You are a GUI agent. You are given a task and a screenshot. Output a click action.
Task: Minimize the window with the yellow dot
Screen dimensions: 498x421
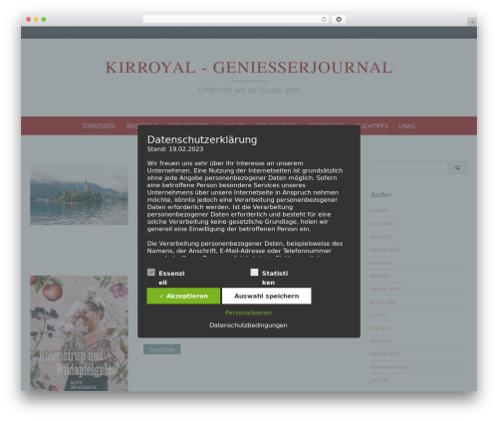point(36,19)
